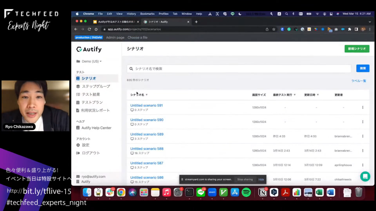Viewport: 376px width, 211px height.
Task: Open the ラベル一覧 link
Action: pyautogui.click(x=359, y=81)
